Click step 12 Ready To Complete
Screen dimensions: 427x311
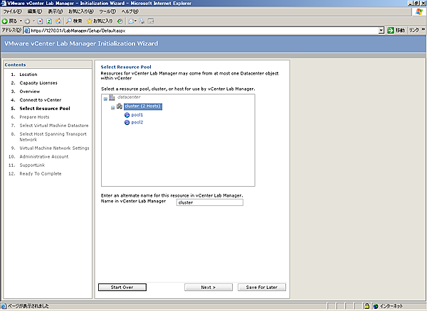41,173
